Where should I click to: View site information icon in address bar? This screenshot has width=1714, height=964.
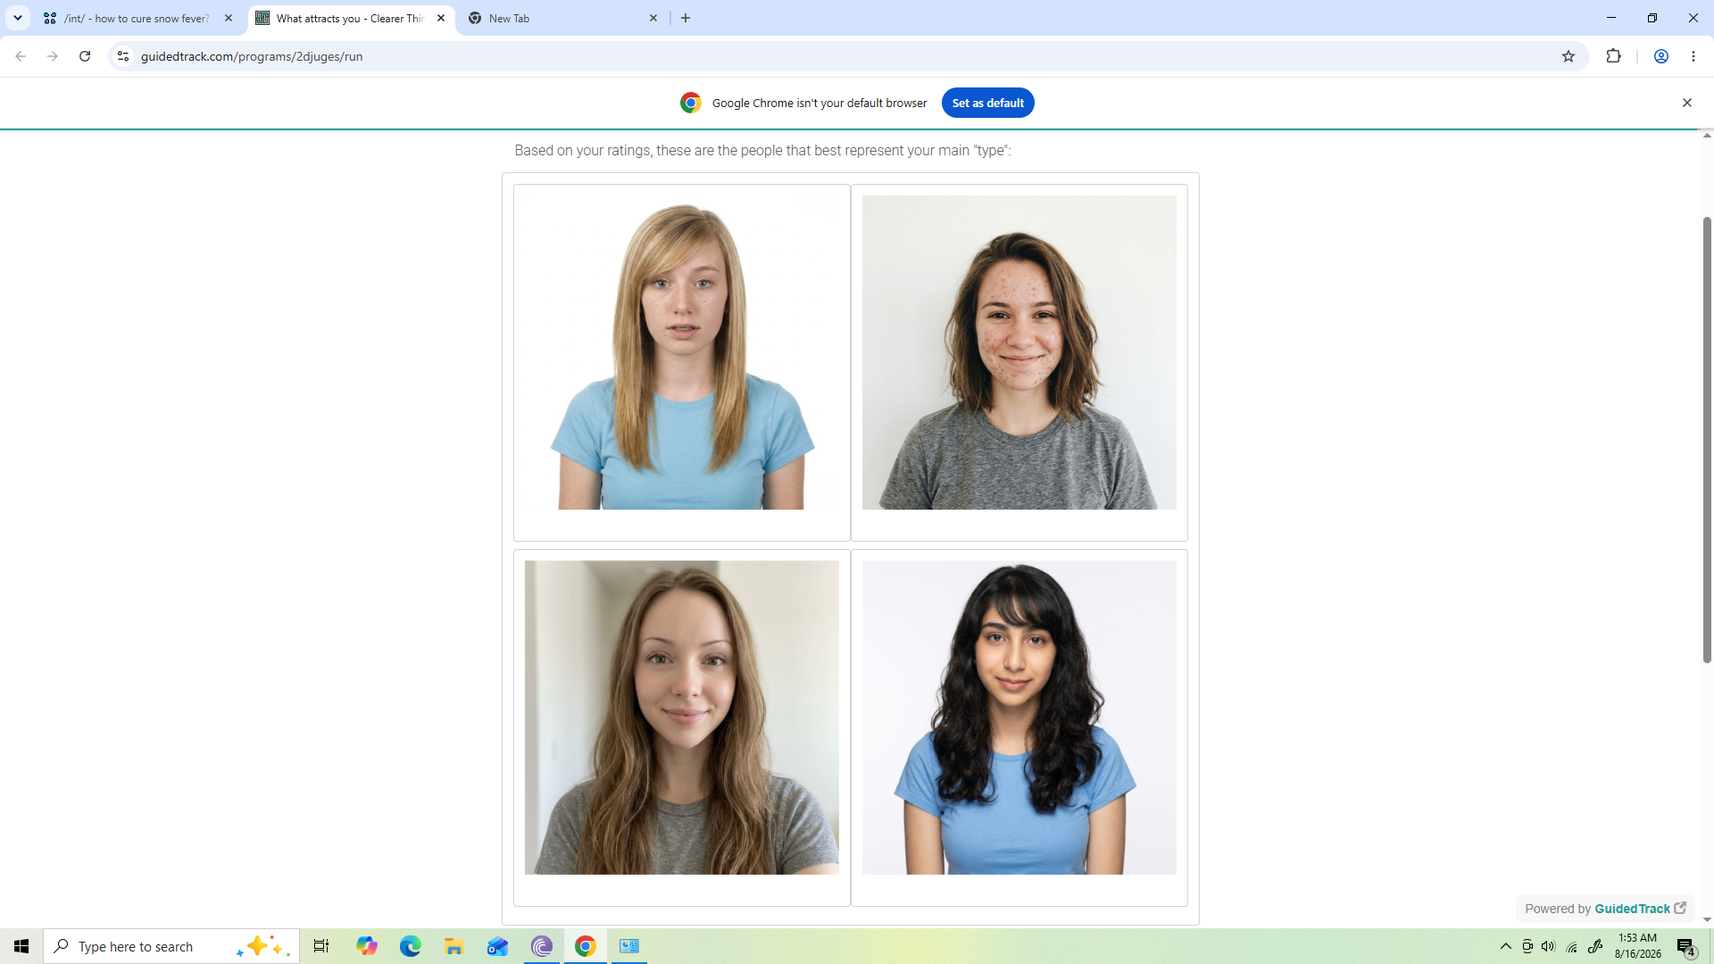coord(123,56)
